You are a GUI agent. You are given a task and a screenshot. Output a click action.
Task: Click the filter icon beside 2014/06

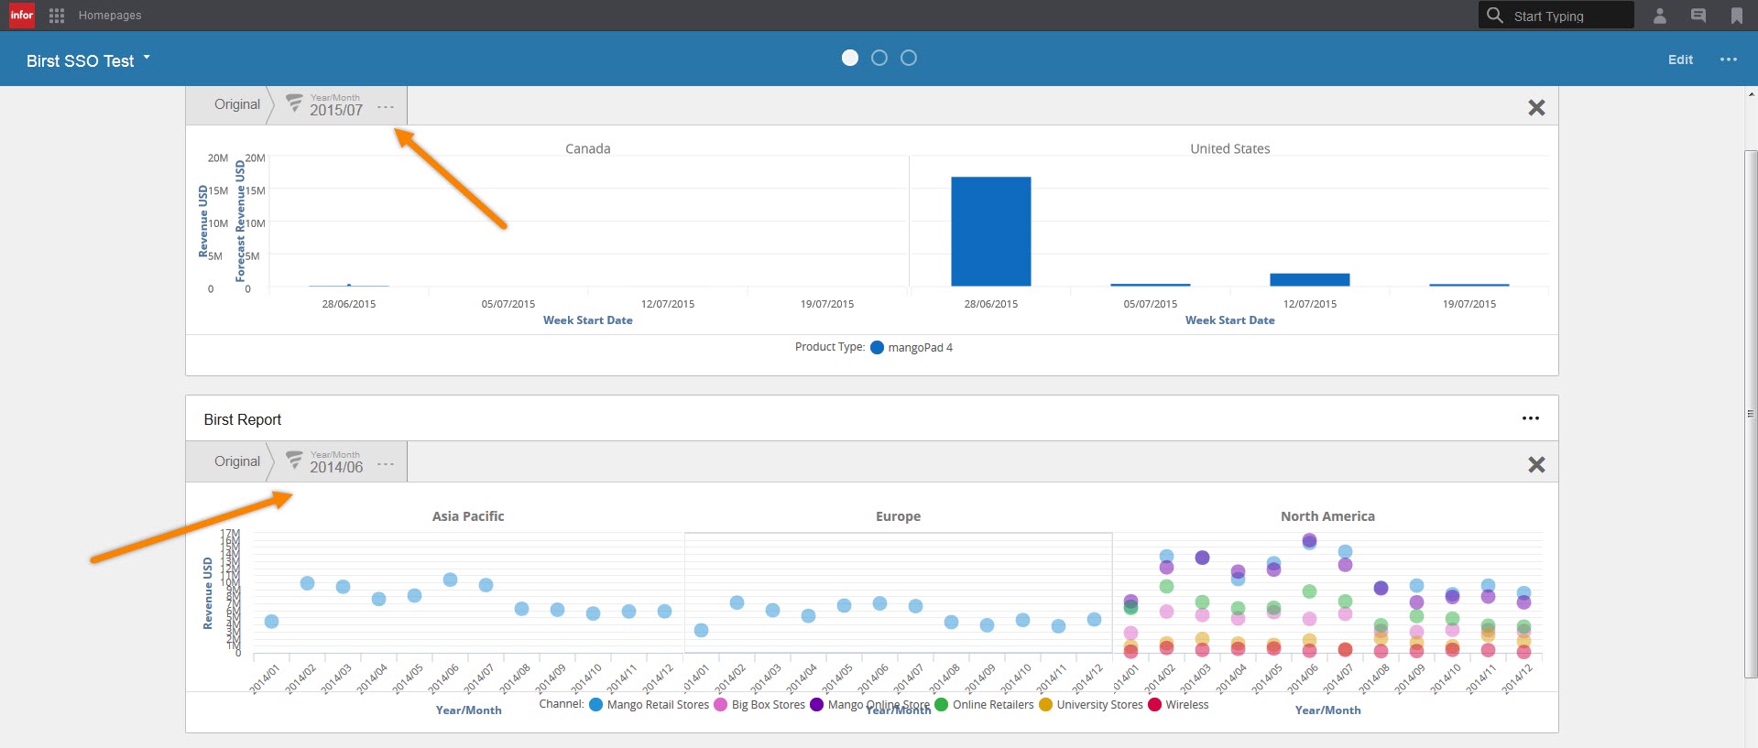point(294,461)
